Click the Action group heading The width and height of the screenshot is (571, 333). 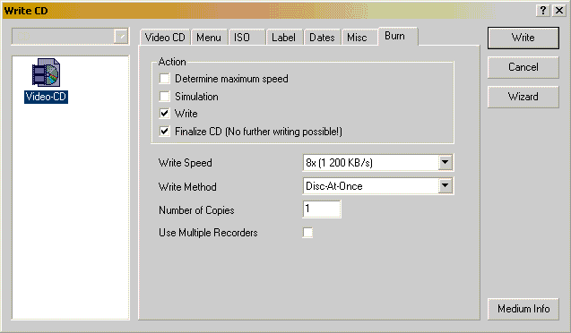(x=172, y=62)
